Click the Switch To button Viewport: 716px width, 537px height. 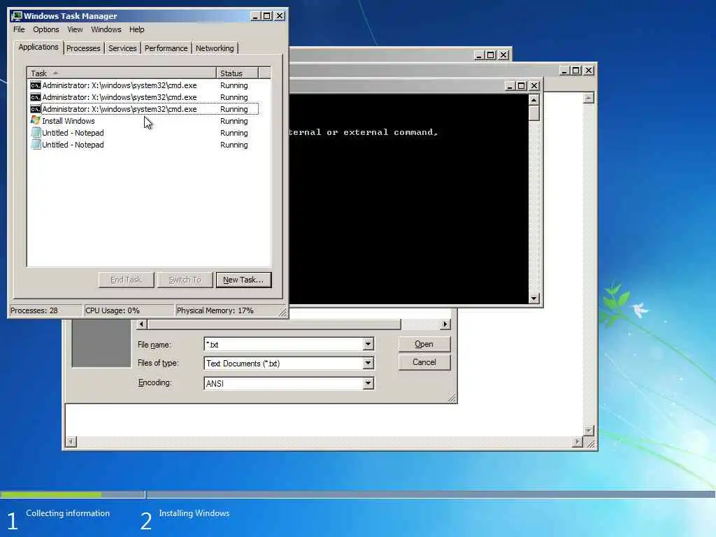[185, 280]
